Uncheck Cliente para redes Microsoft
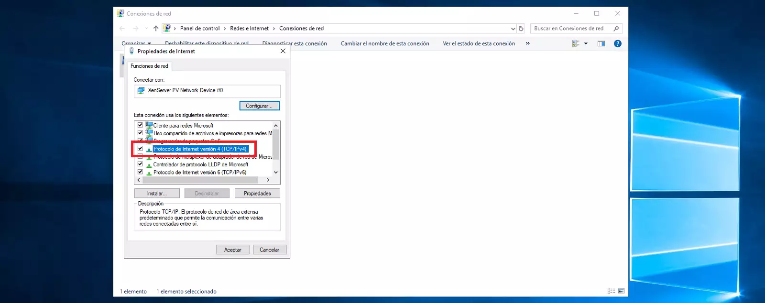This screenshot has width=765, height=303. click(x=140, y=125)
